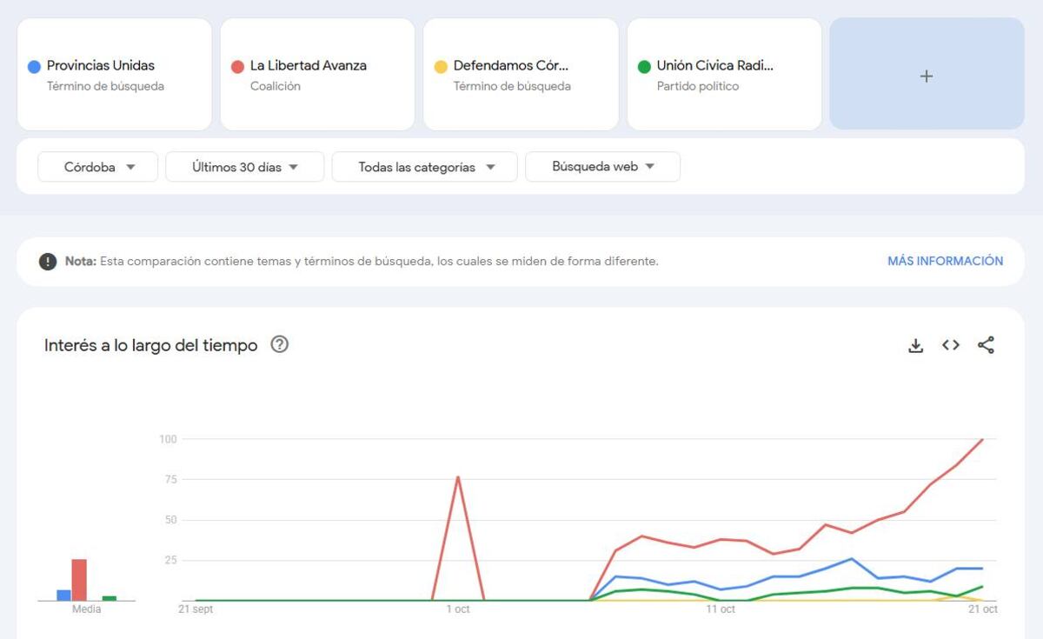This screenshot has width=1043, height=639.
Task: Click the 'Interés a lo largo del tiempo' heading
Action: coord(151,345)
